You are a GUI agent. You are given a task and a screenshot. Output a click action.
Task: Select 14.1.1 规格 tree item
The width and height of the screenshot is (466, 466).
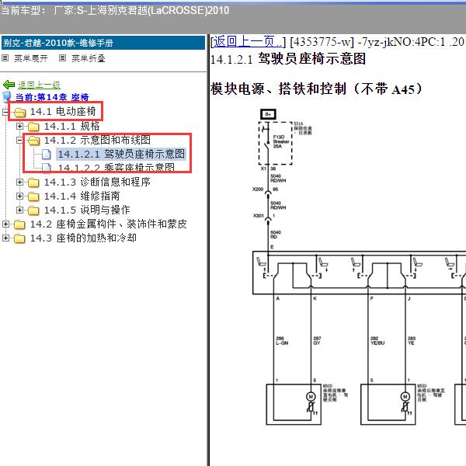(x=72, y=126)
